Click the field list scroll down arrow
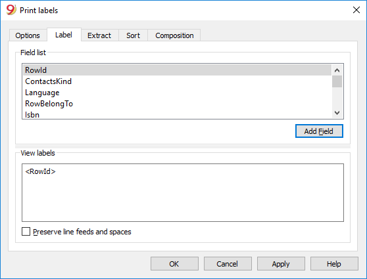Screen dimensions: 367x279 pyautogui.click(x=337, y=113)
